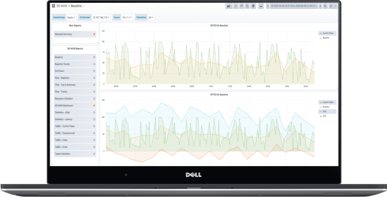Screen dimensions: 387x197
Task: Toggle the favorite star for SD-WAN Dashboard
Action: (94, 105)
